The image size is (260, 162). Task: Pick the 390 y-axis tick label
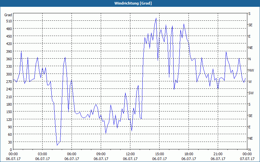9,52
